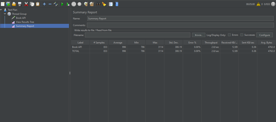
Task: Click the Avg. Bytes column header
Action: pyautogui.click(x=267, y=43)
